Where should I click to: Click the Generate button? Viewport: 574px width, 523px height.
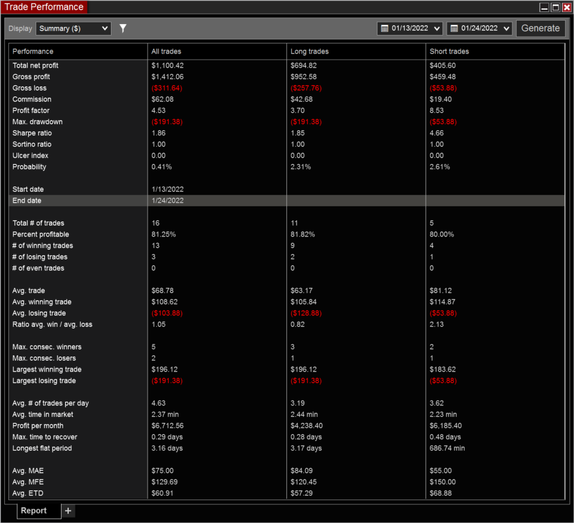(540, 28)
